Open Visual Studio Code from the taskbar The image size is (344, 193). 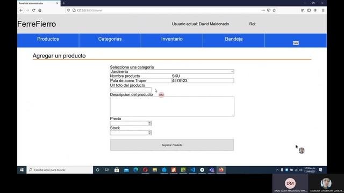[192, 170]
